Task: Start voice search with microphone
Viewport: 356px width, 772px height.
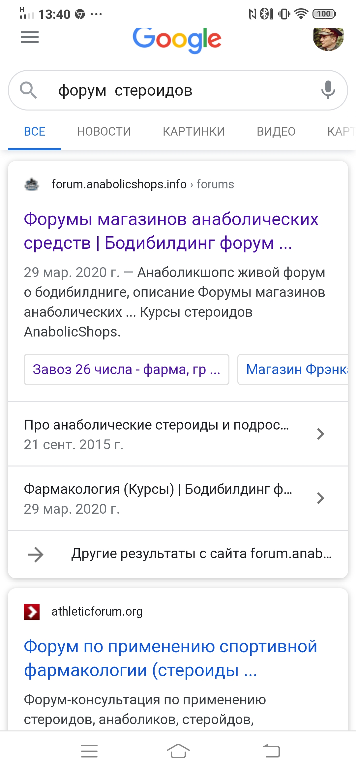Action: 328,90
